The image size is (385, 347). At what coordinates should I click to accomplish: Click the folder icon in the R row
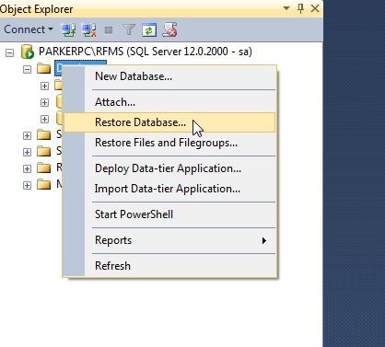[x=44, y=168]
